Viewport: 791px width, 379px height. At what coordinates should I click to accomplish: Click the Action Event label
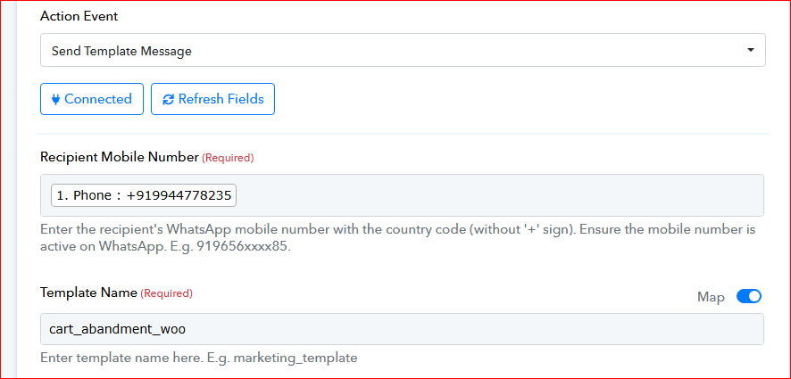tap(79, 16)
